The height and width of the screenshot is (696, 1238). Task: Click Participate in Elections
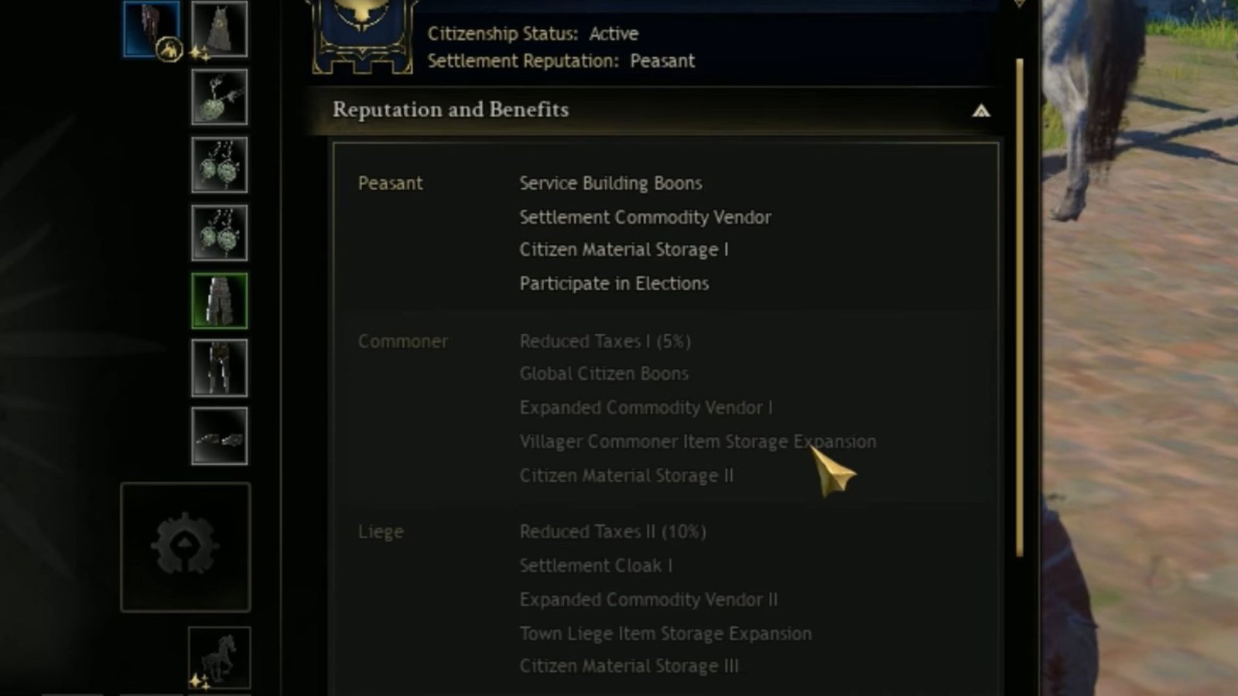613,283
